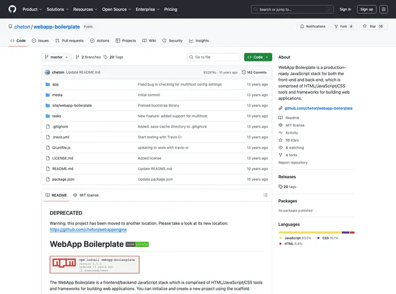The image size is (396, 294).
Task: Expand the Product menu
Action: [32, 9]
